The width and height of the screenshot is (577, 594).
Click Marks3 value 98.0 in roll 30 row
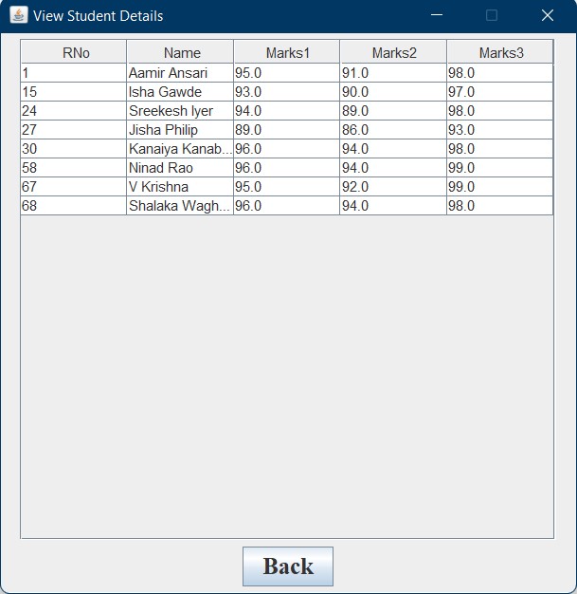pos(500,148)
